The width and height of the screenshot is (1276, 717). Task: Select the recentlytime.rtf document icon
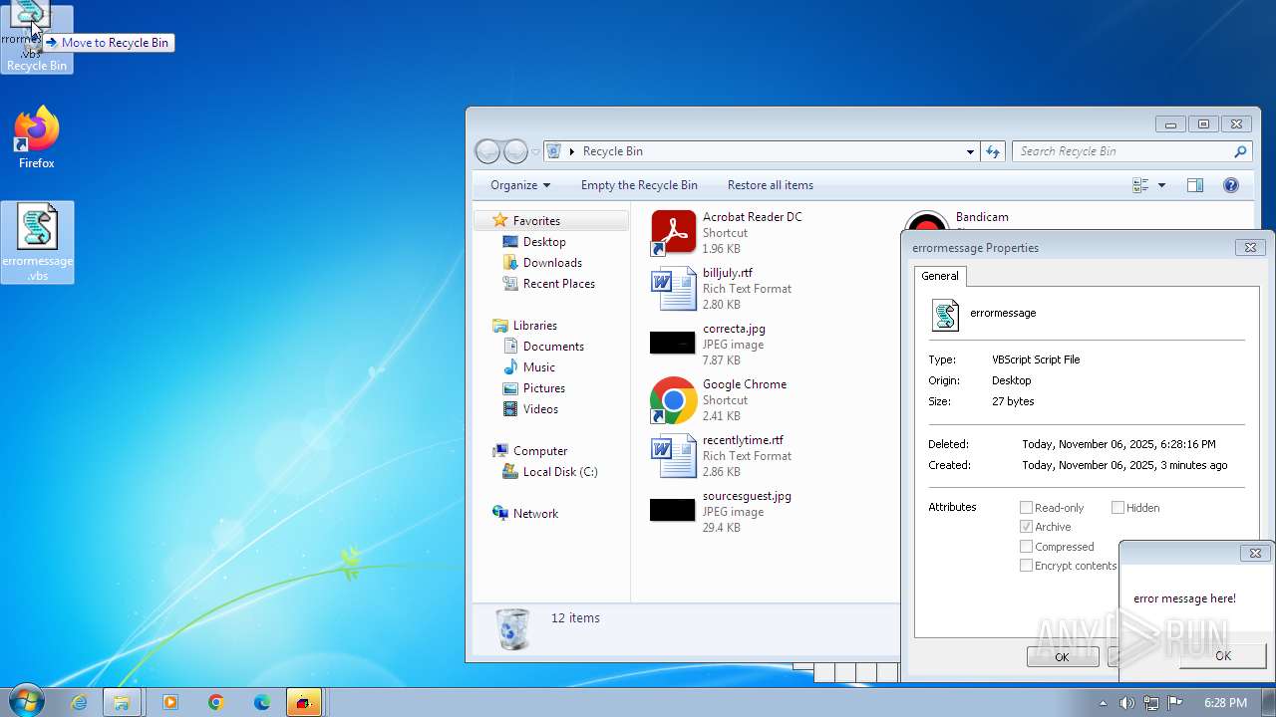click(x=673, y=456)
